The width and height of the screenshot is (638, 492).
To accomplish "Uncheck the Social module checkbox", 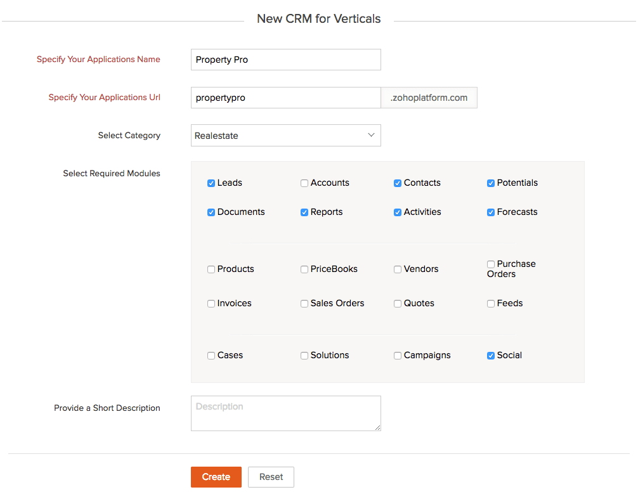I will click(x=491, y=356).
